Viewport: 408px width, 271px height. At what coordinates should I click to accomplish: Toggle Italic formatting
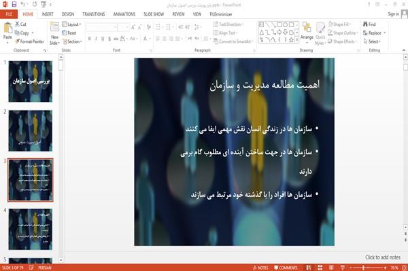coord(96,39)
